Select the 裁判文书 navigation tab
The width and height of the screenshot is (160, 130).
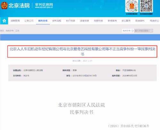point(43,21)
